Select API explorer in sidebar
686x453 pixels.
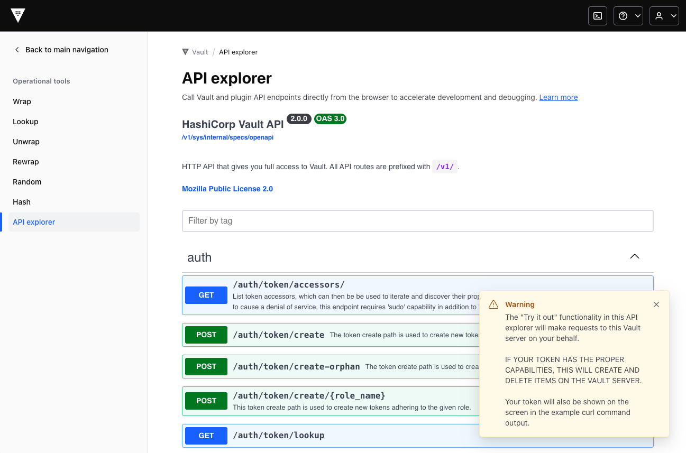coord(74,222)
